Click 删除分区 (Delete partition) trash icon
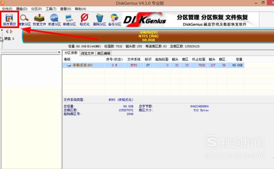This screenshot has width=274, height=169. pyautogui.click(x=99, y=20)
